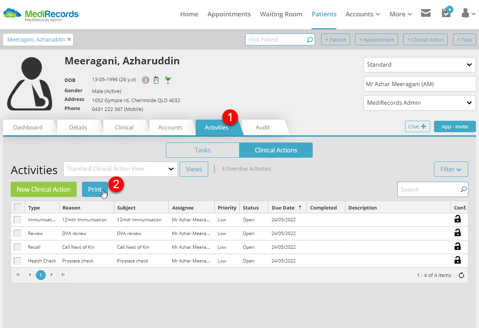Open the tasks clipboard notification icon

click(x=446, y=13)
